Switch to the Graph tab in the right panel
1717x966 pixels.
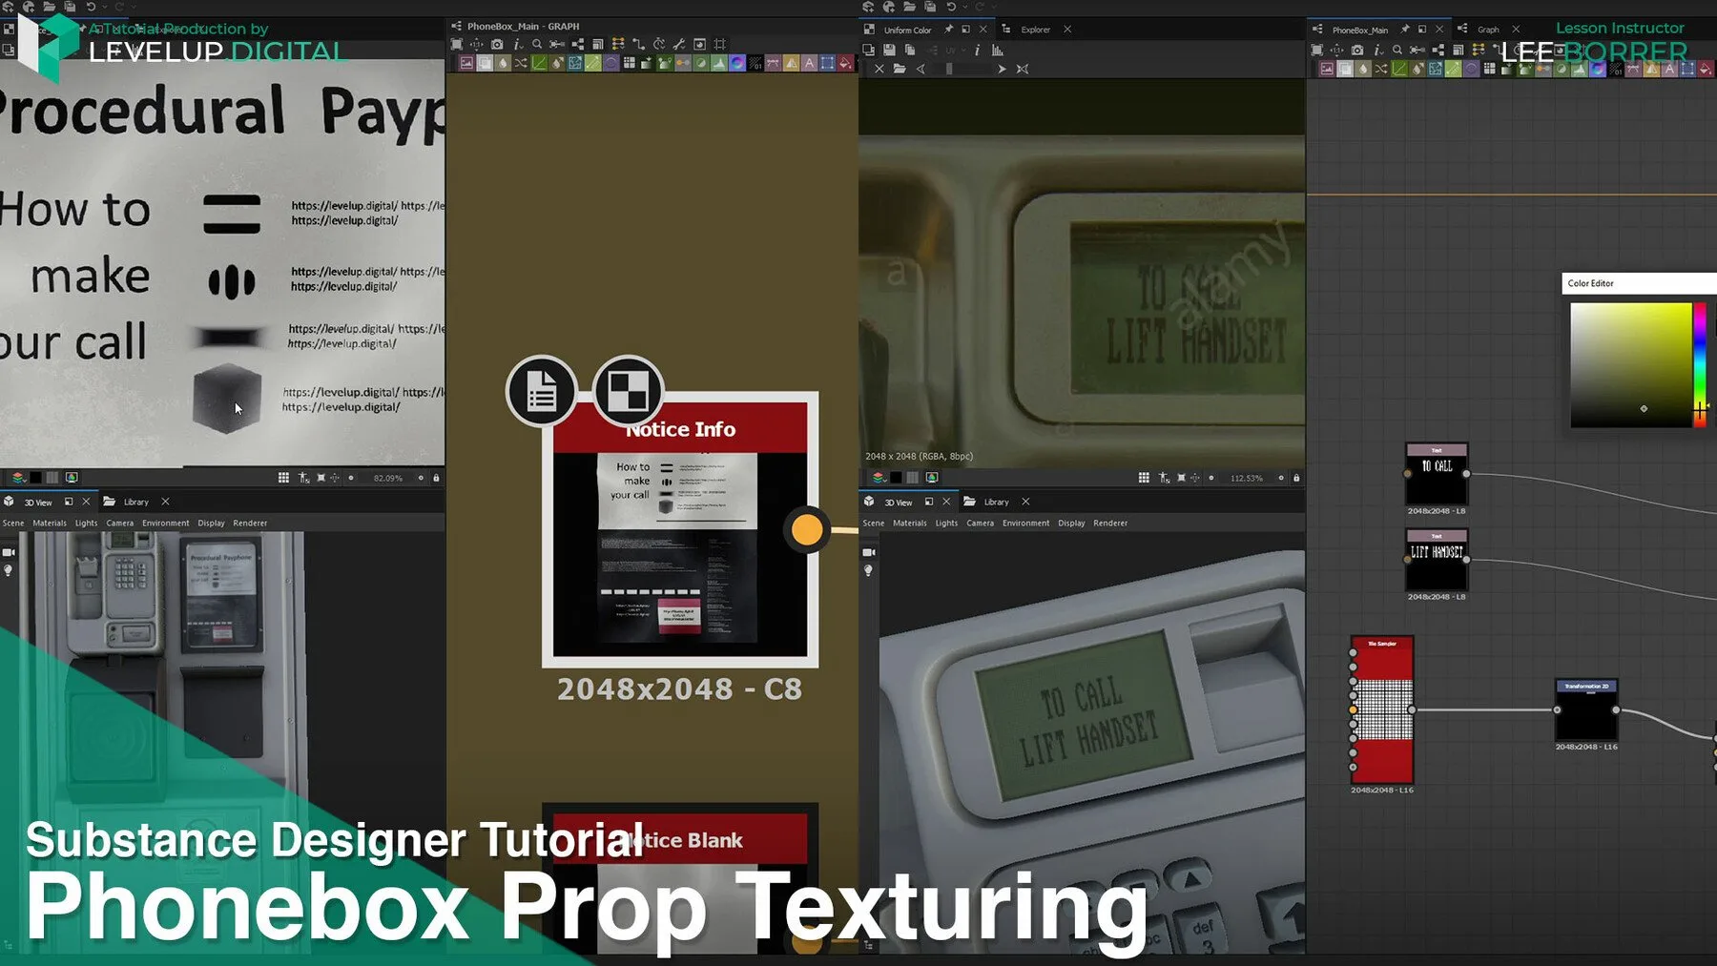pyautogui.click(x=1488, y=30)
